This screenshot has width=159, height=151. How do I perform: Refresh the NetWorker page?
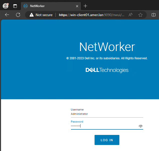click(18, 15)
